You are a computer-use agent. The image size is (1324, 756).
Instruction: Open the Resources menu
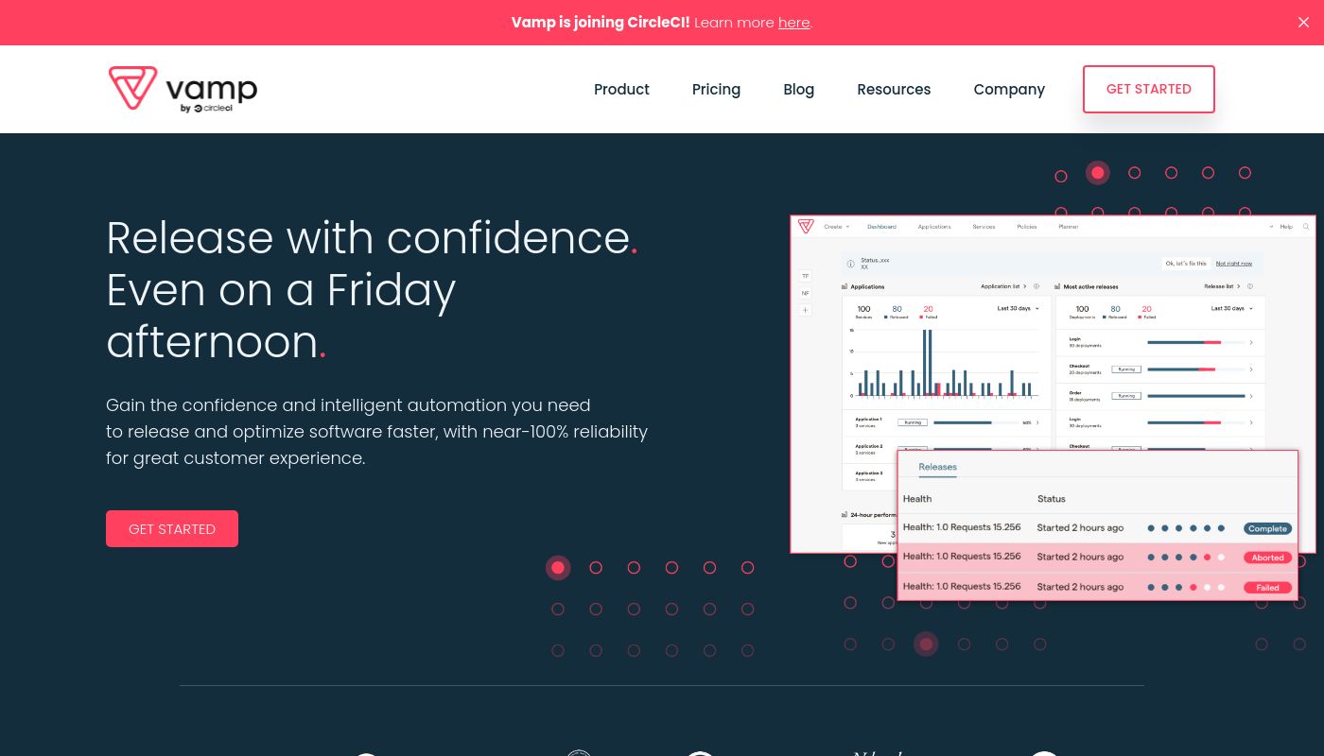click(x=894, y=89)
